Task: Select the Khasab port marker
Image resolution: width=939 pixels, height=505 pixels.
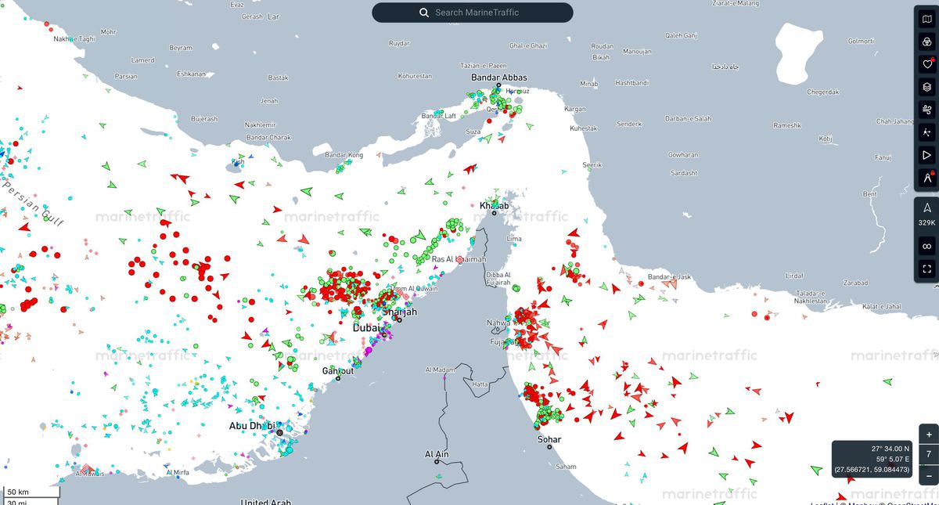Action: click(495, 213)
